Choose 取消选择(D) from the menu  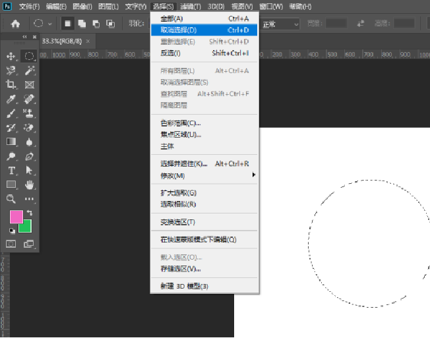178,30
